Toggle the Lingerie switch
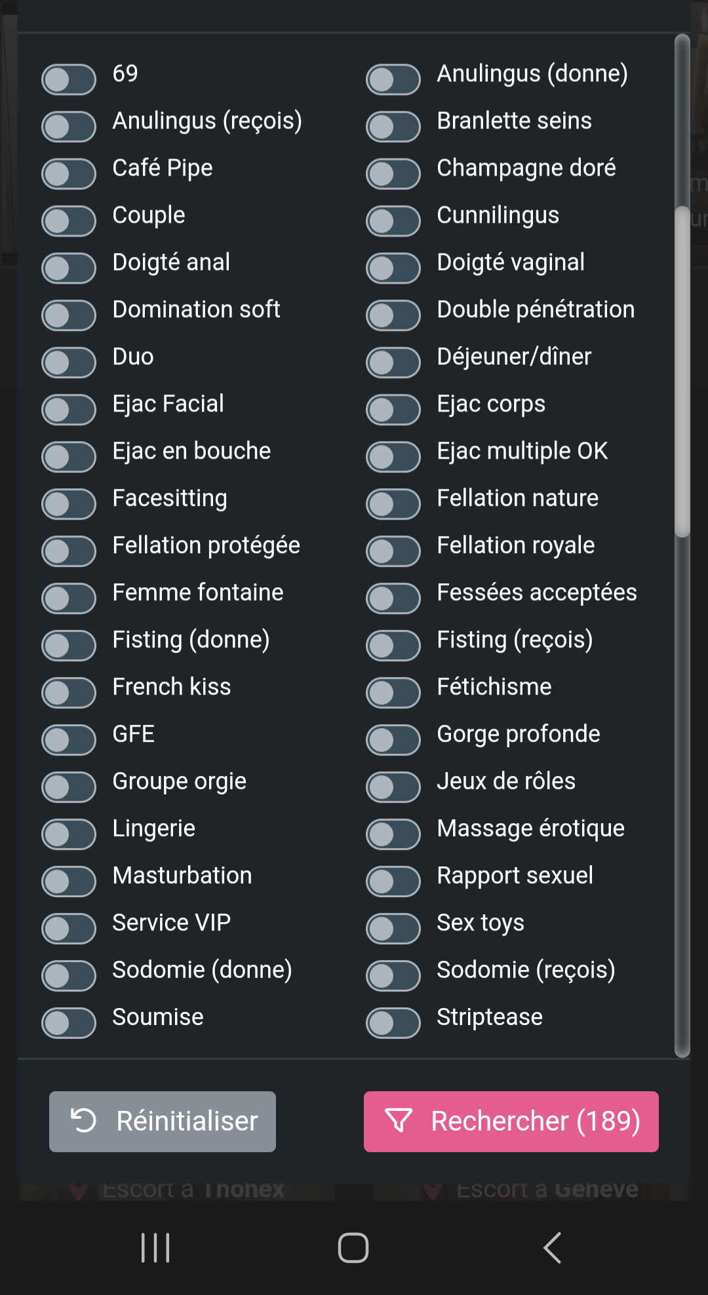The height and width of the screenshot is (1295, 708). (x=69, y=834)
